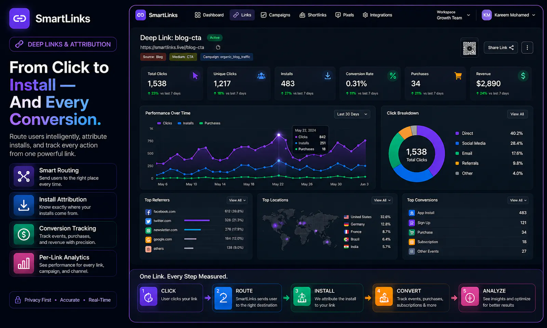547x328 pixels.
Task: Go to the Dashboard tab
Action: 209,15
